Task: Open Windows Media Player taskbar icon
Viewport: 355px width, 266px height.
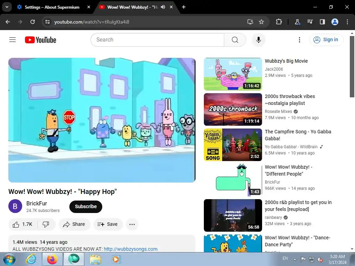Action: coord(116,259)
